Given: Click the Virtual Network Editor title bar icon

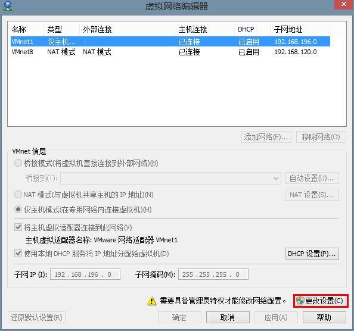Looking at the screenshot, I should click(8, 6).
